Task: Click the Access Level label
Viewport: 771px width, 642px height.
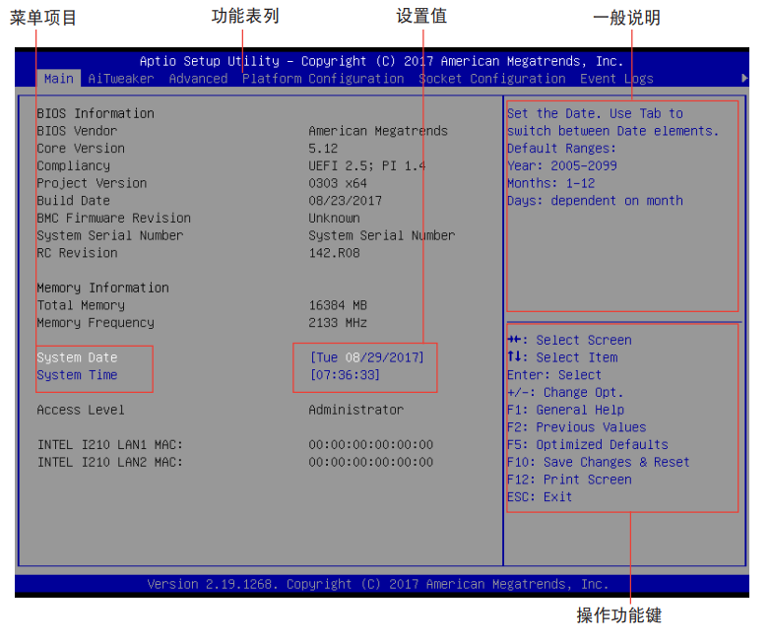Action: point(81,410)
